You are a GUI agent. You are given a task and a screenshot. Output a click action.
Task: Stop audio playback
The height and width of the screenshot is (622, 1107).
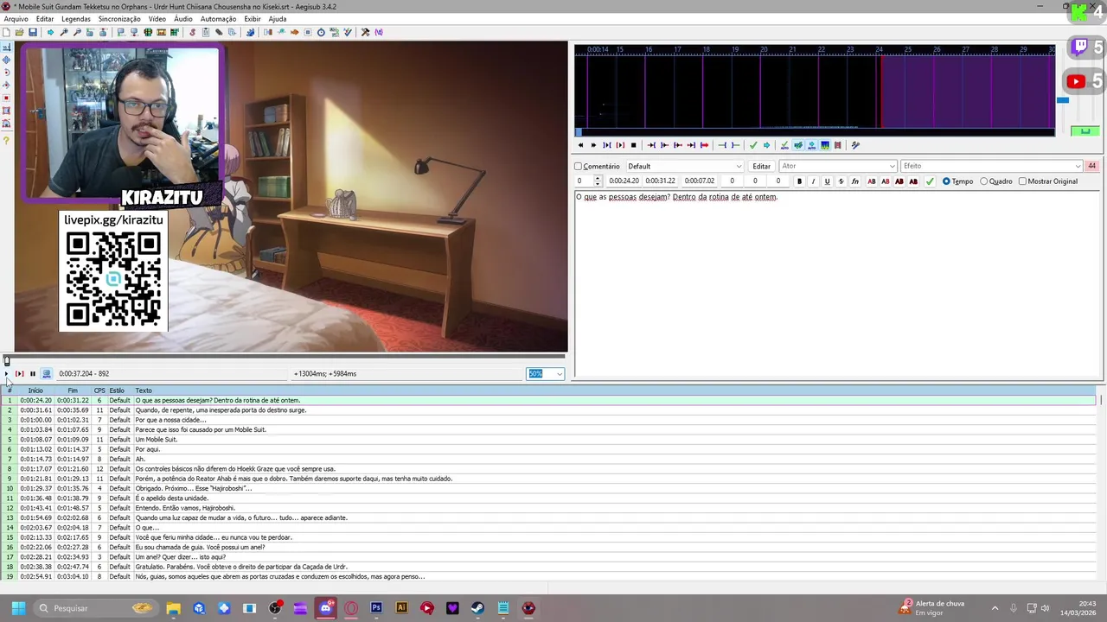click(633, 145)
